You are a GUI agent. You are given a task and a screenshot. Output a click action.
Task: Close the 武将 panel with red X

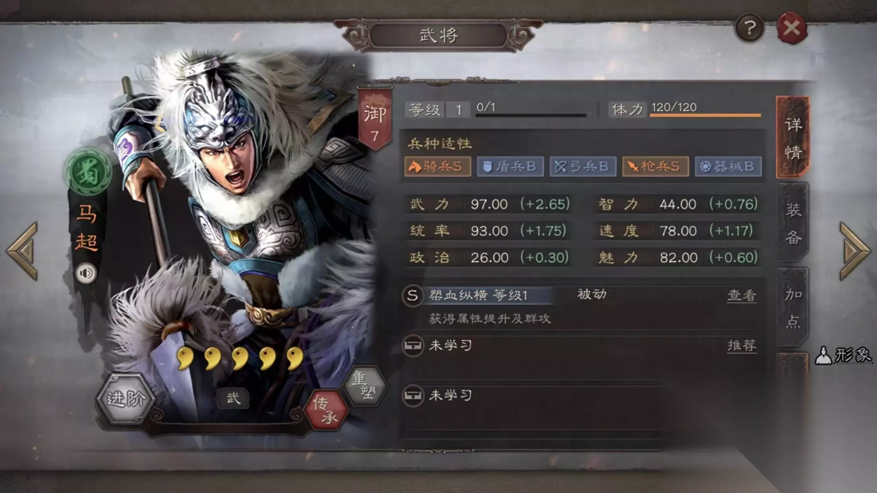click(792, 28)
